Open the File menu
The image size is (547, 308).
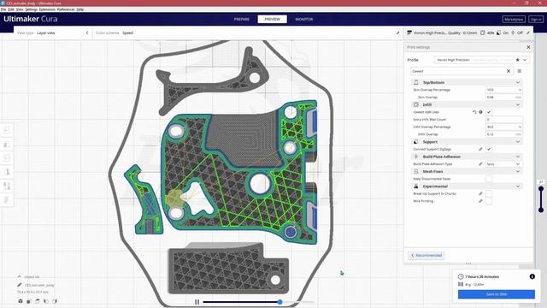coord(3,9)
